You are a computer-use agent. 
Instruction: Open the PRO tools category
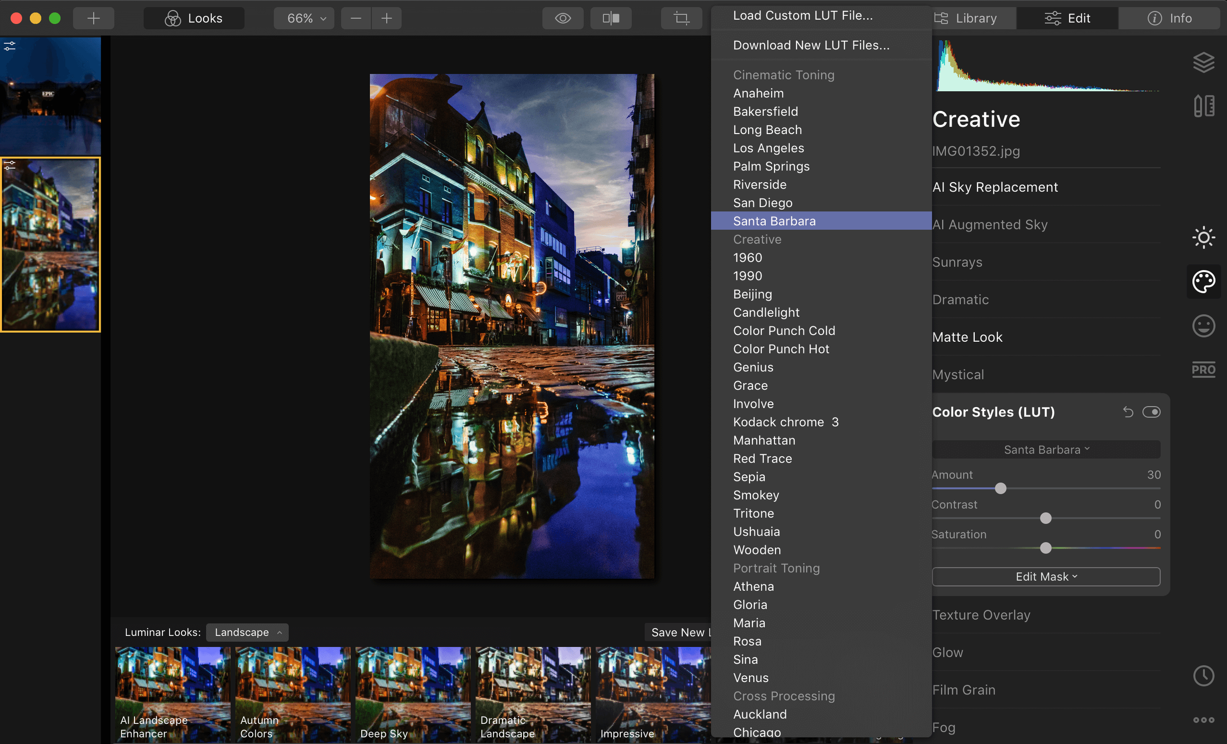[x=1203, y=370]
